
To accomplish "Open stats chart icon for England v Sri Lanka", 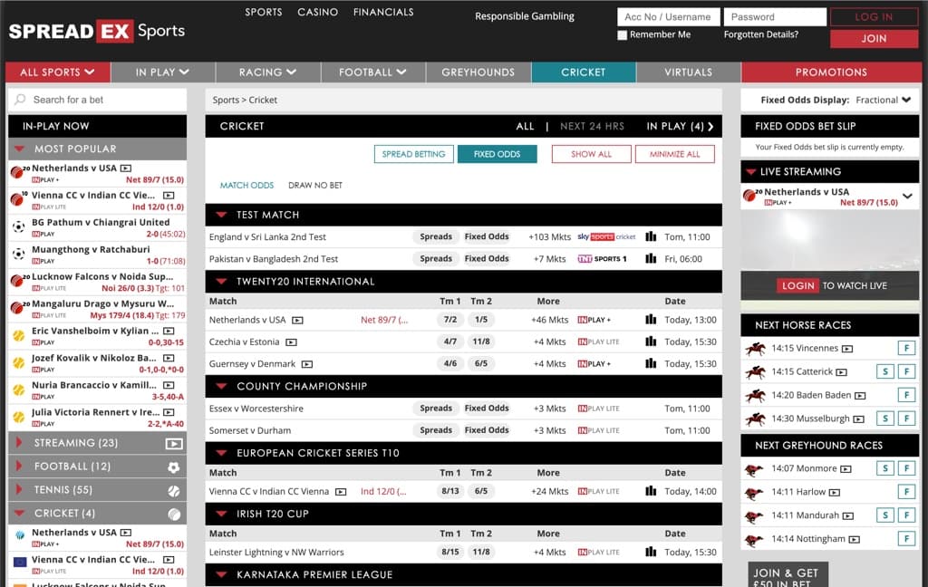I will point(651,236).
